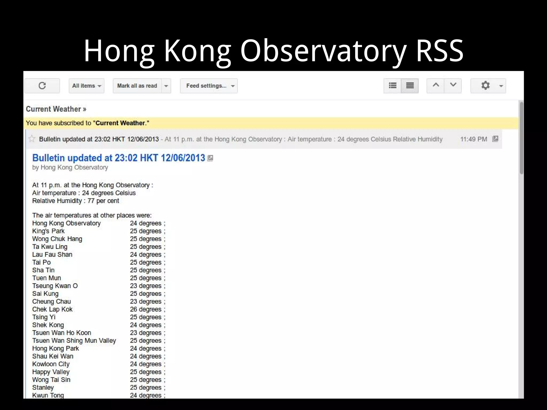This screenshot has width=547, height=410.
Task: Click the Wong Tai Sin row
Action: [x=99, y=380]
